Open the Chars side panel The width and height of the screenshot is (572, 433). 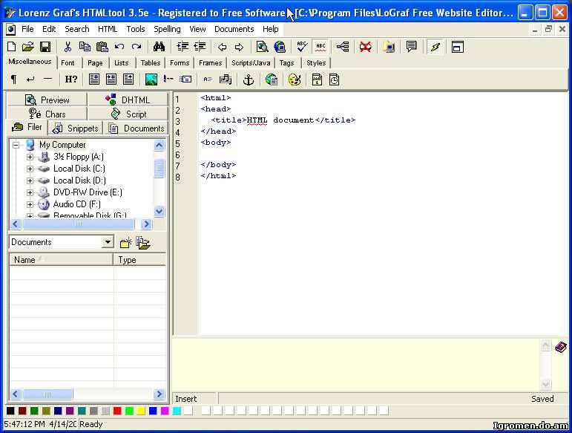click(47, 114)
